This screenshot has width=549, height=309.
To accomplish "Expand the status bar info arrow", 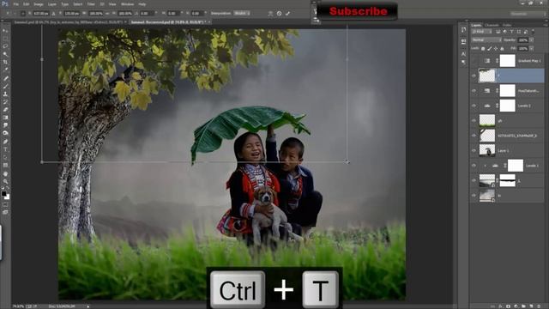I will [x=88, y=306].
